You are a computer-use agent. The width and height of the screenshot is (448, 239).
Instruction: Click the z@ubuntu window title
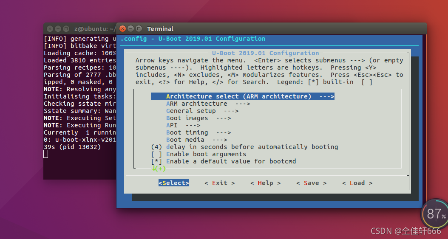click(95, 29)
